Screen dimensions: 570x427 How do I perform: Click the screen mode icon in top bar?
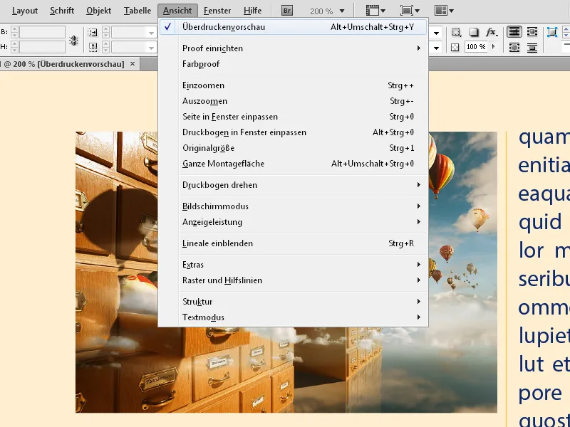click(407, 11)
